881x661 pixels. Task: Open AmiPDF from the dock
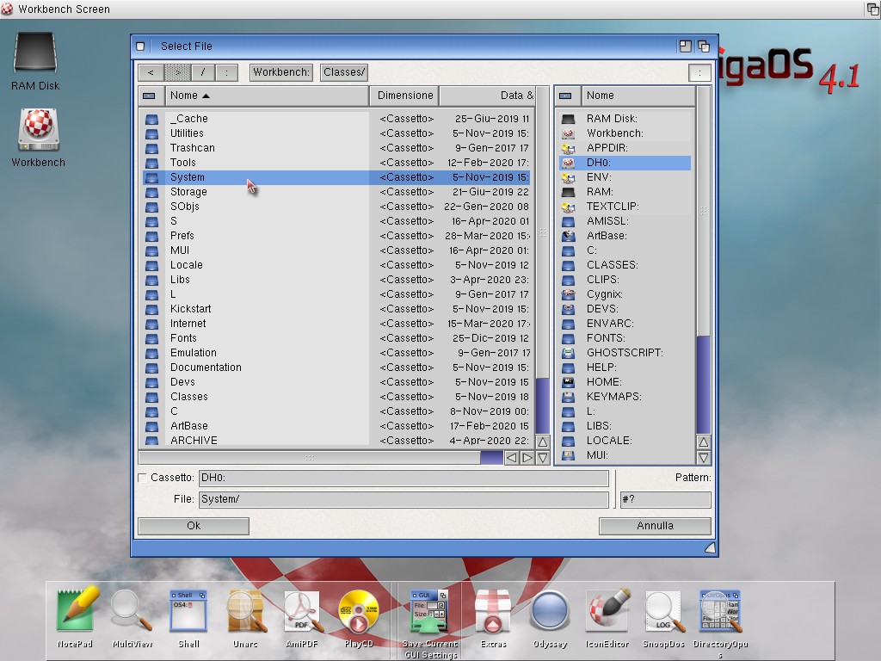point(302,612)
